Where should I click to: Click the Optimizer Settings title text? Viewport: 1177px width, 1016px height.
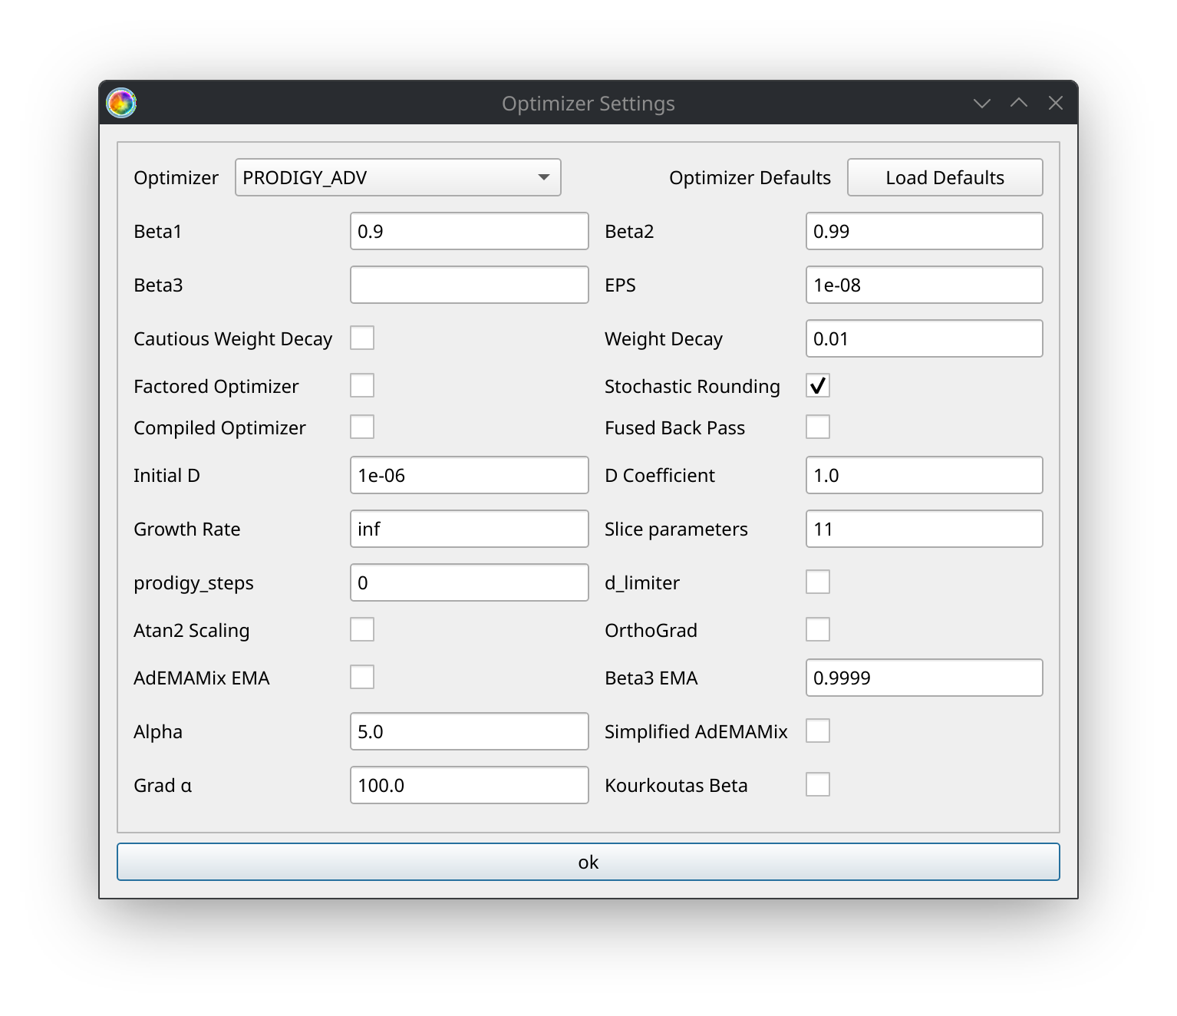588,104
